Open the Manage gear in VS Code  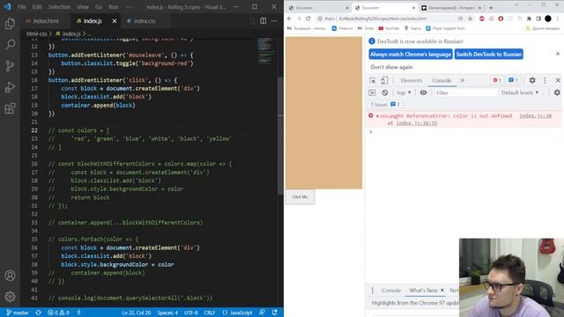[10, 297]
